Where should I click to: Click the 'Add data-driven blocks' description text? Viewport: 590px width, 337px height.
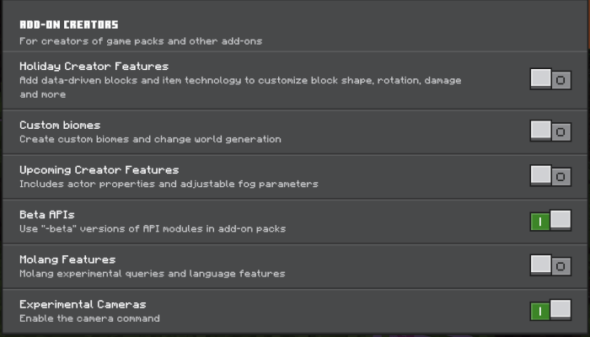[x=240, y=81]
